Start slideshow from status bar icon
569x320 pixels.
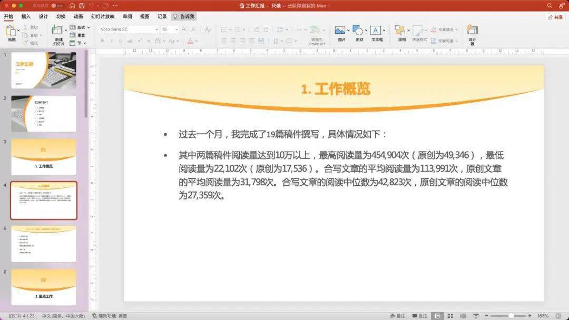coord(476,316)
